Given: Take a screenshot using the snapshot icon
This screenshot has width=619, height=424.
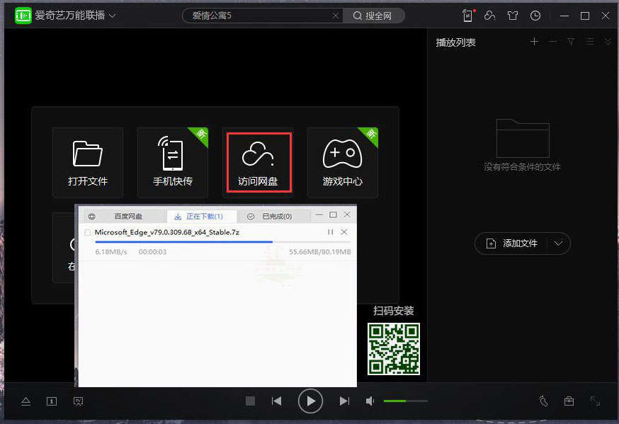Looking at the screenshot, I should pos(78,401).
